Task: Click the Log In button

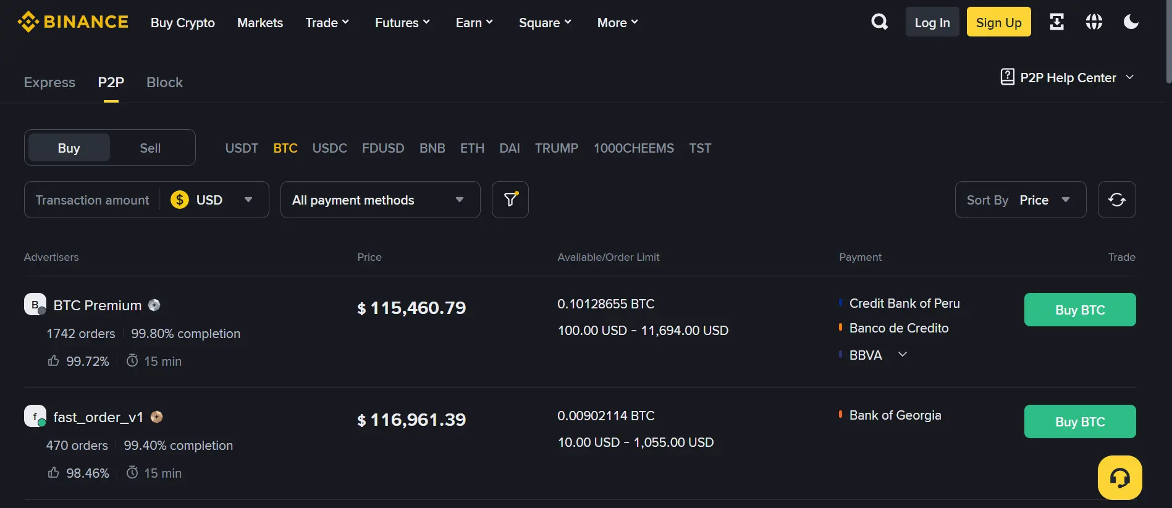Action: [932, 22]
